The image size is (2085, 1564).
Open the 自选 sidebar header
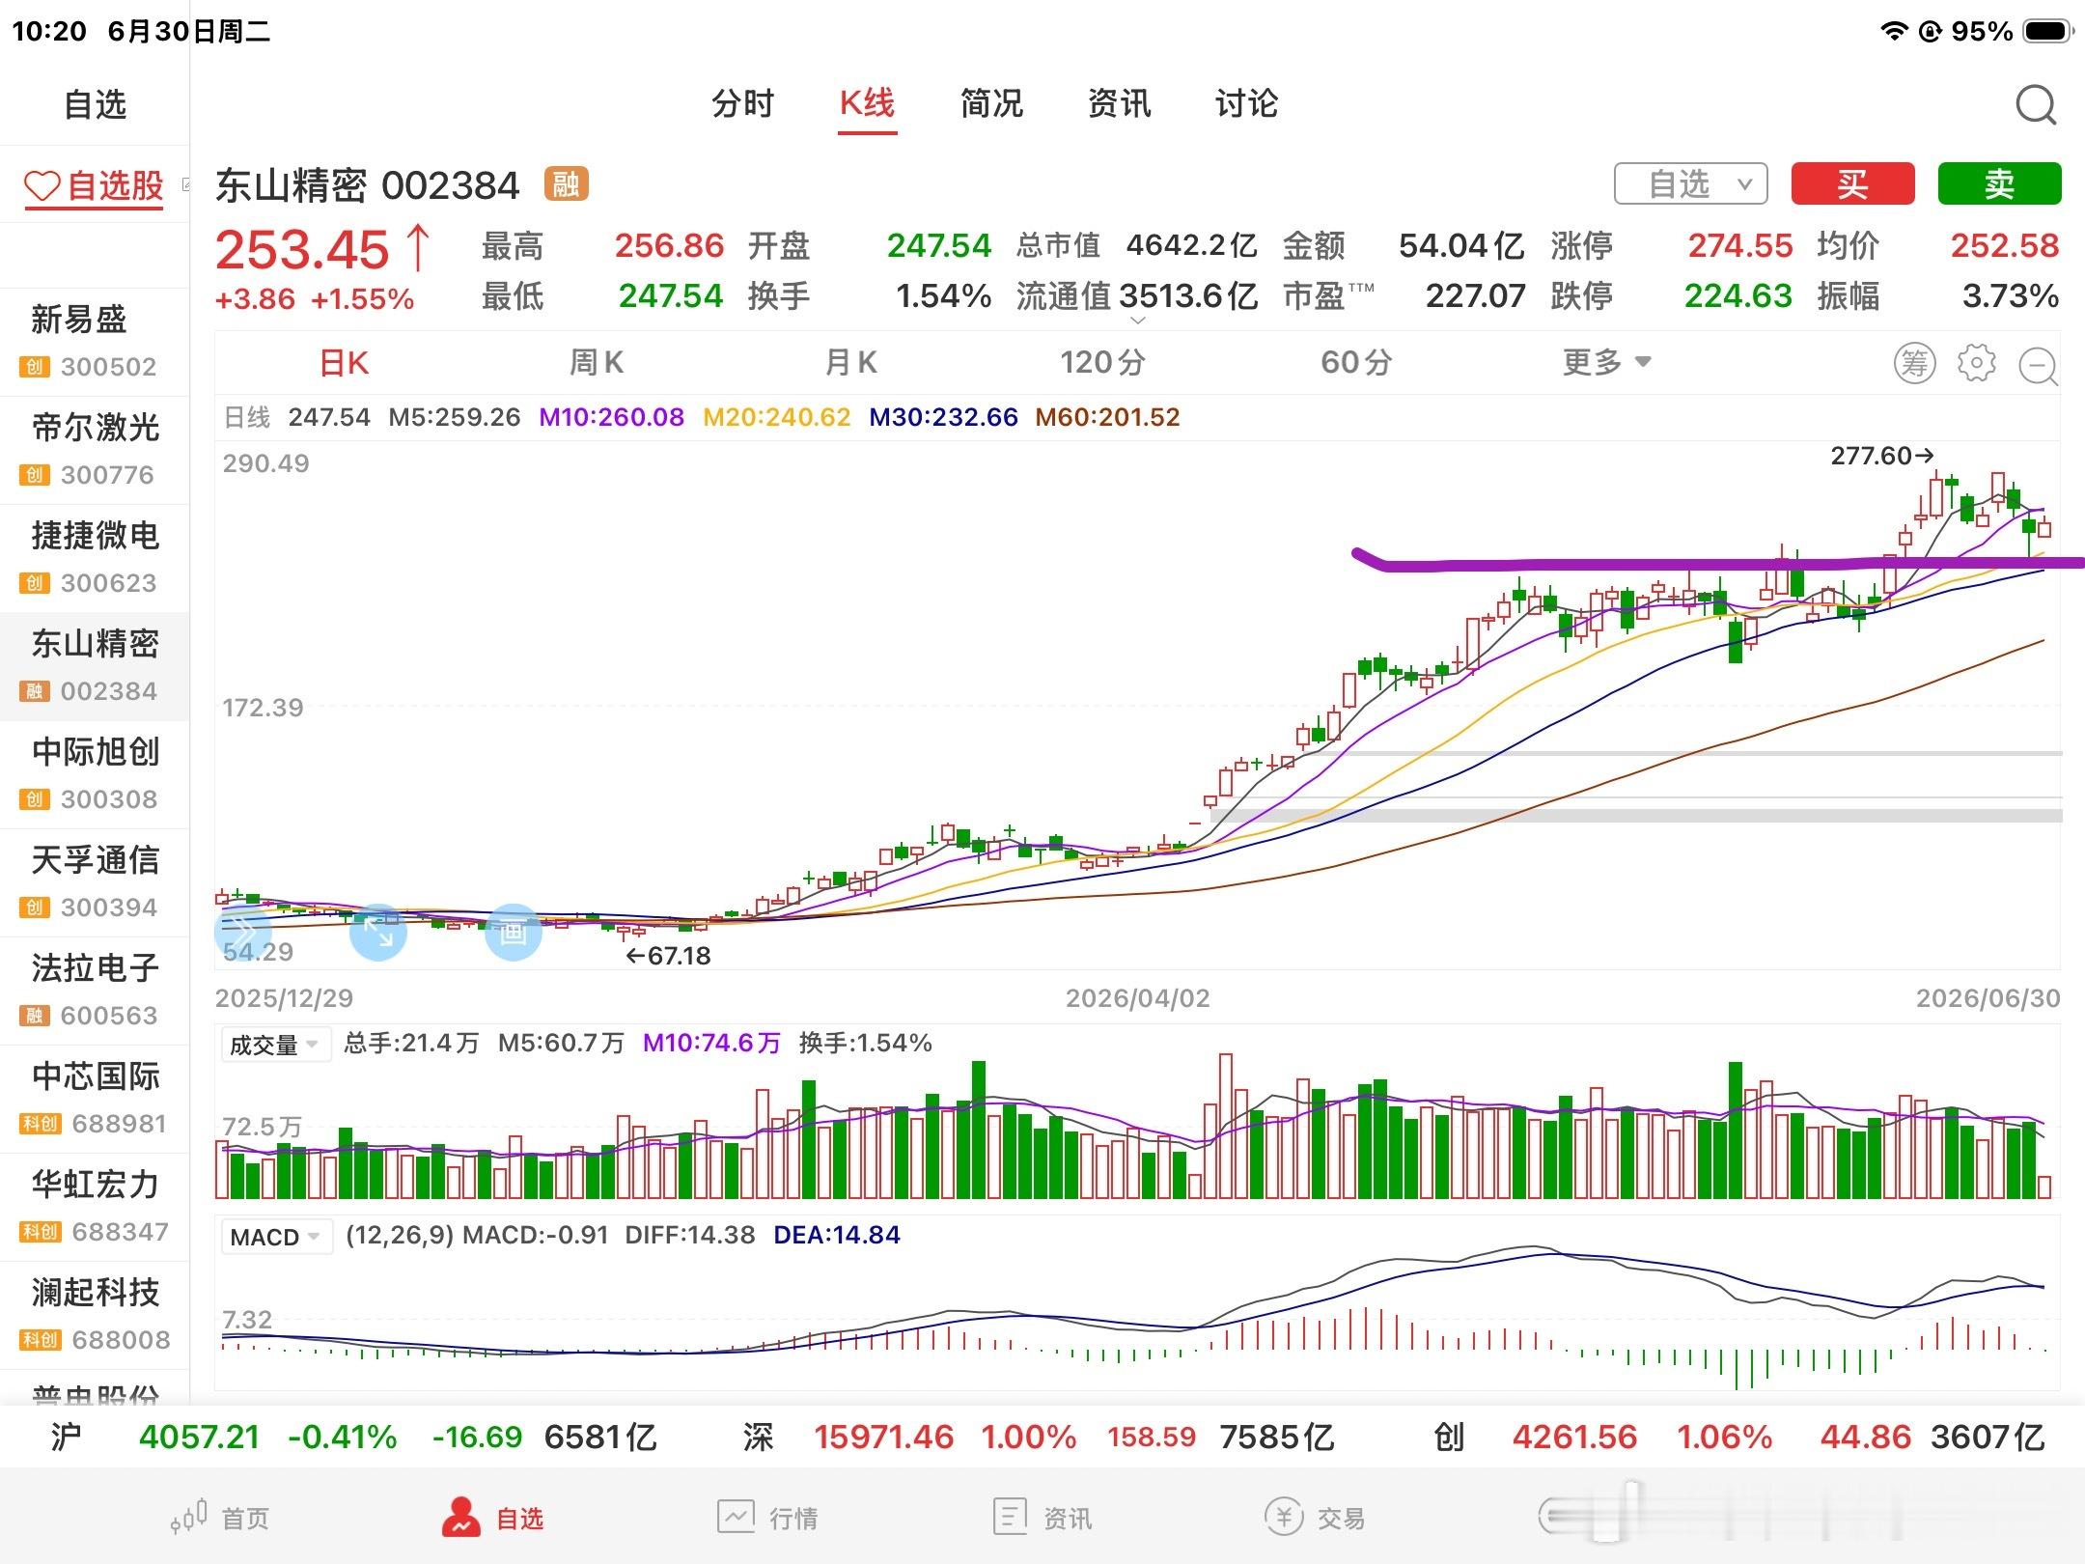coord(95,104)
